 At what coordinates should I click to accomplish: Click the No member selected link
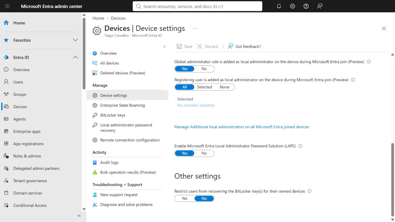[x=196, y=105]
